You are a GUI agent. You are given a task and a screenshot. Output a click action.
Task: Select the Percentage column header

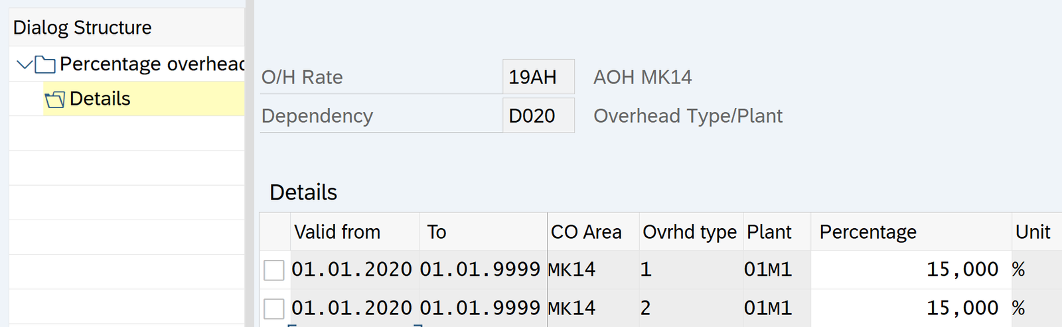[868, 232]
